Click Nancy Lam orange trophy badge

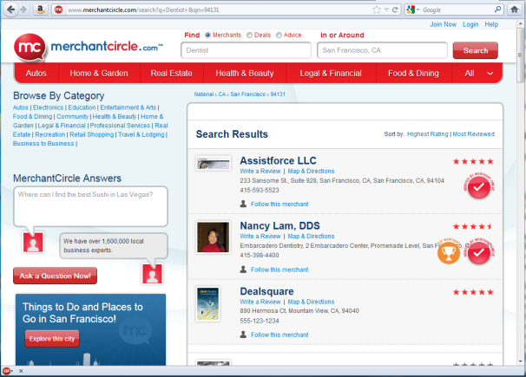[x=449, y=252]
